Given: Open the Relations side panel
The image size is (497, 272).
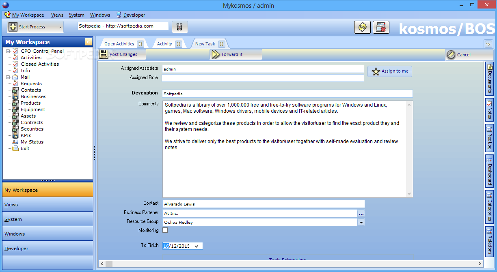Looking at the screenshot, I should click(x=490, y=241).
